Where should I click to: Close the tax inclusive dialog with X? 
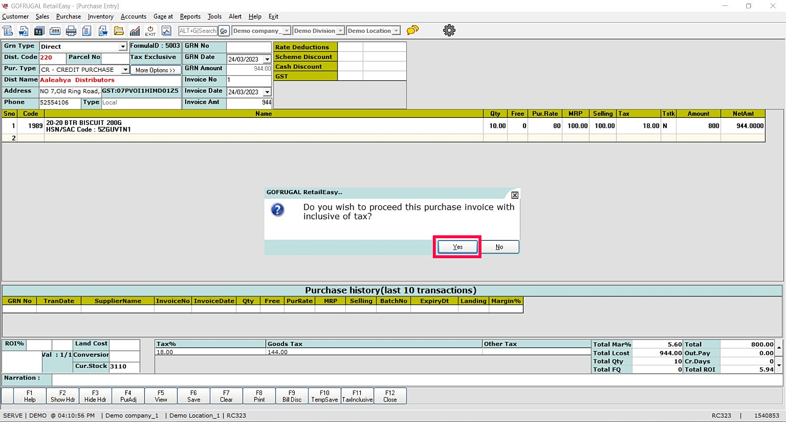pyautogui.click(x=515, y=195)
